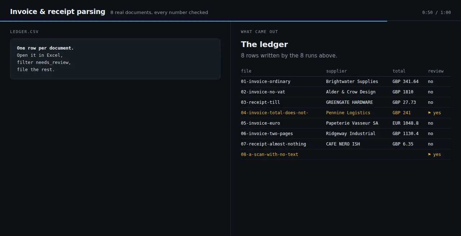The height and width of the screenshot is (236, 461).
Task: Click the 08-a-scan-with-no-text file name
Action: click(x=269, y=154)
